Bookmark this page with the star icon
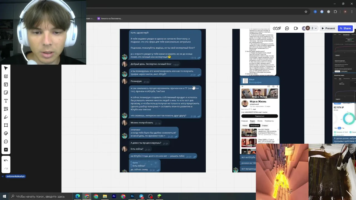Screen dimensions: 356x200 [306, 12]
